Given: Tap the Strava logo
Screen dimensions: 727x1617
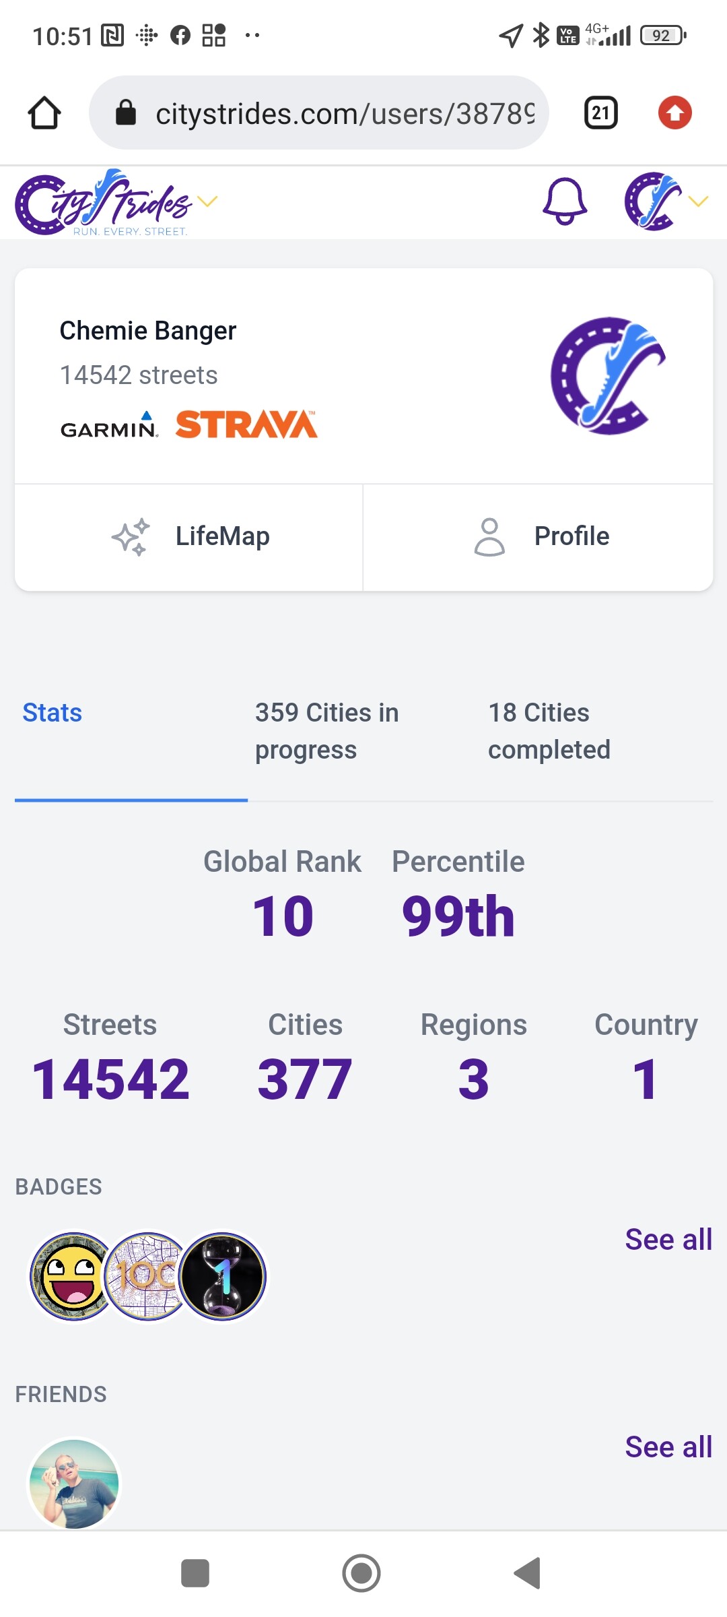Looking at the screenshot, I should 246,424.
